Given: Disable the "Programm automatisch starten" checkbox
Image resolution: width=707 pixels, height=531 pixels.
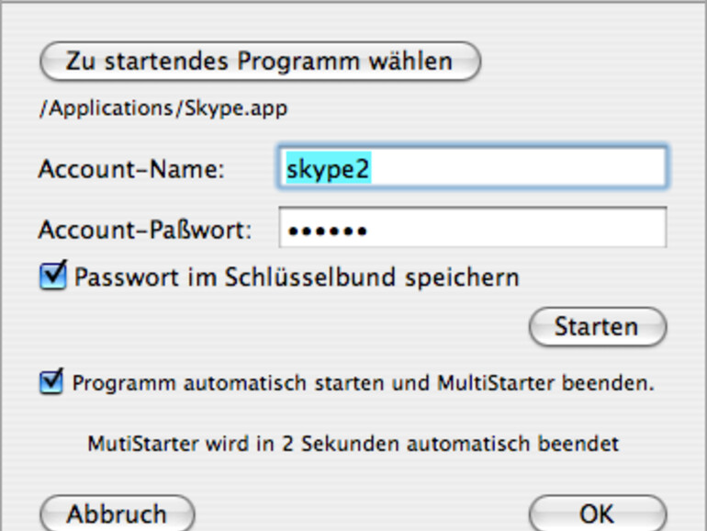Looking at the screenshot, I should pos(51,382).
